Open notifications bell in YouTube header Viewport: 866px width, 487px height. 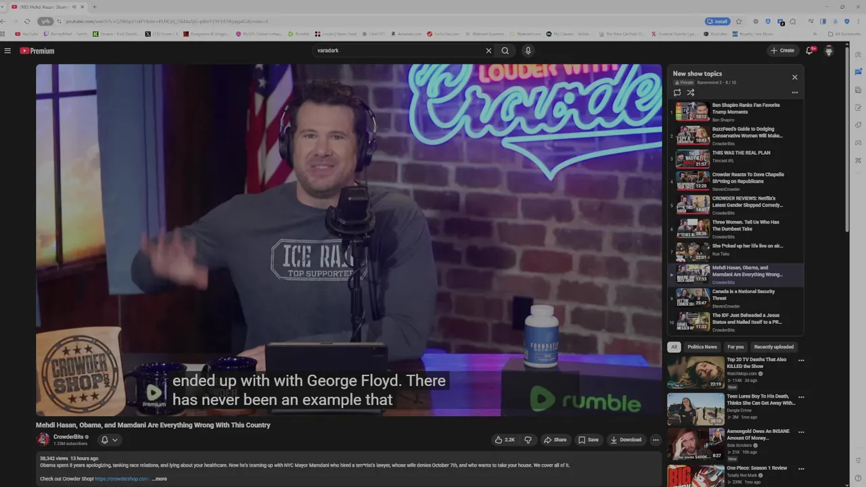(x=809, y=51)
